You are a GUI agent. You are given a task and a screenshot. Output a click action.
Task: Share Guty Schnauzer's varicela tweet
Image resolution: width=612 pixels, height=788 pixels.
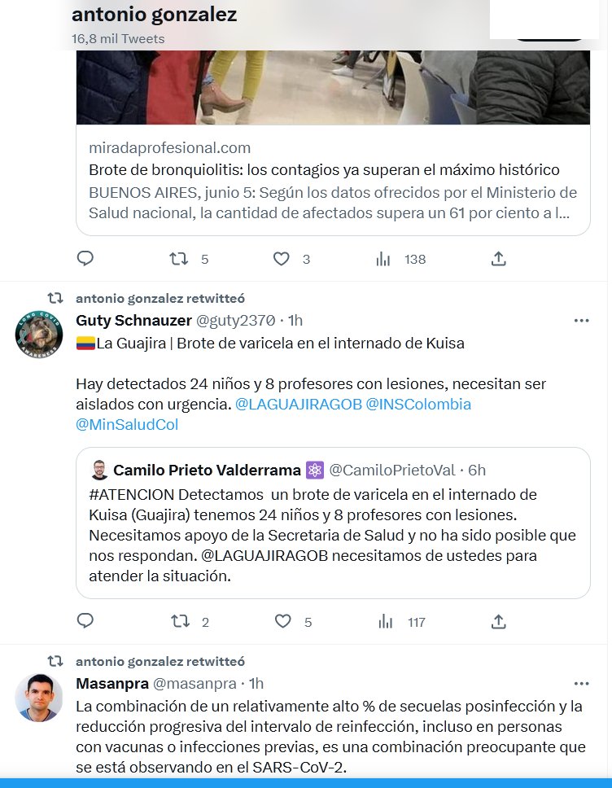498,622
